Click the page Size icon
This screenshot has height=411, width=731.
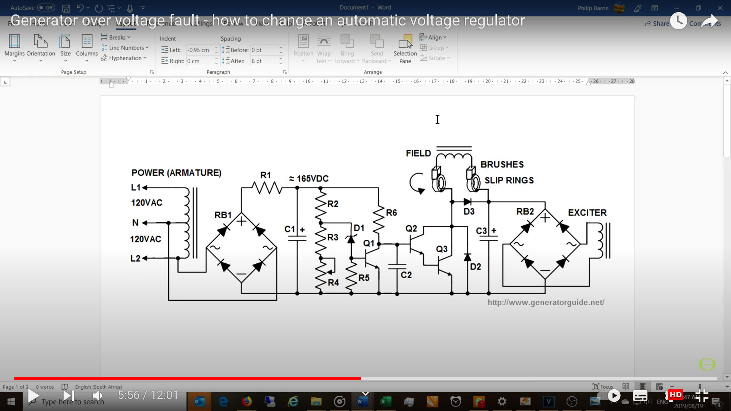[65, 41]
